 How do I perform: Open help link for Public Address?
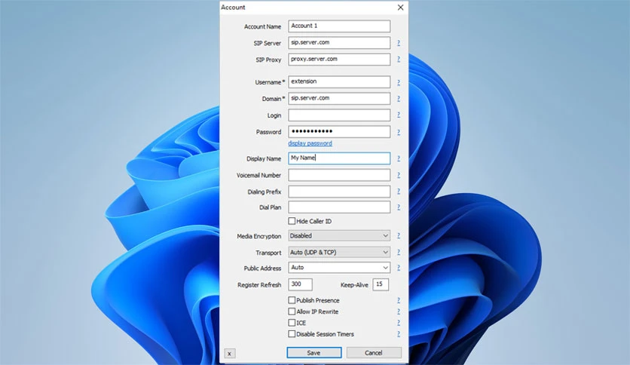pos(399,268)
